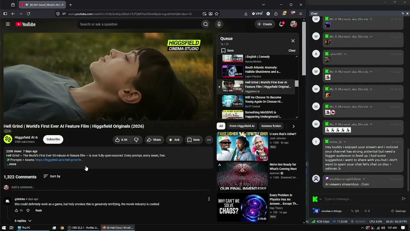Open the higgsfield.ai prompts link
Image resolution: width=410 pixels, height=231 pixels.
[59, 160]
